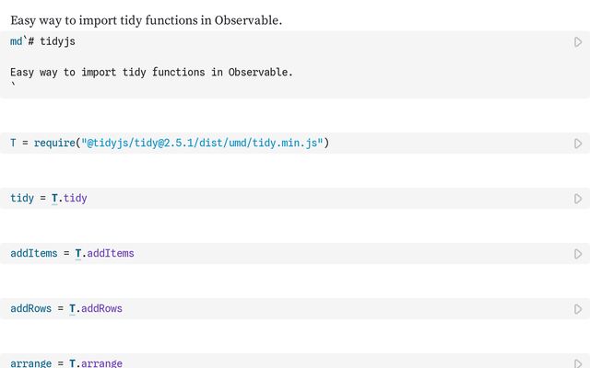Click the 'arrange' variable name on left

pos(30,363)
